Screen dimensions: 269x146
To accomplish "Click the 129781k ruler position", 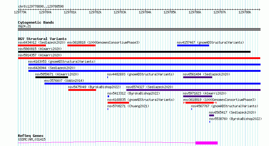I will coord(70,12).
